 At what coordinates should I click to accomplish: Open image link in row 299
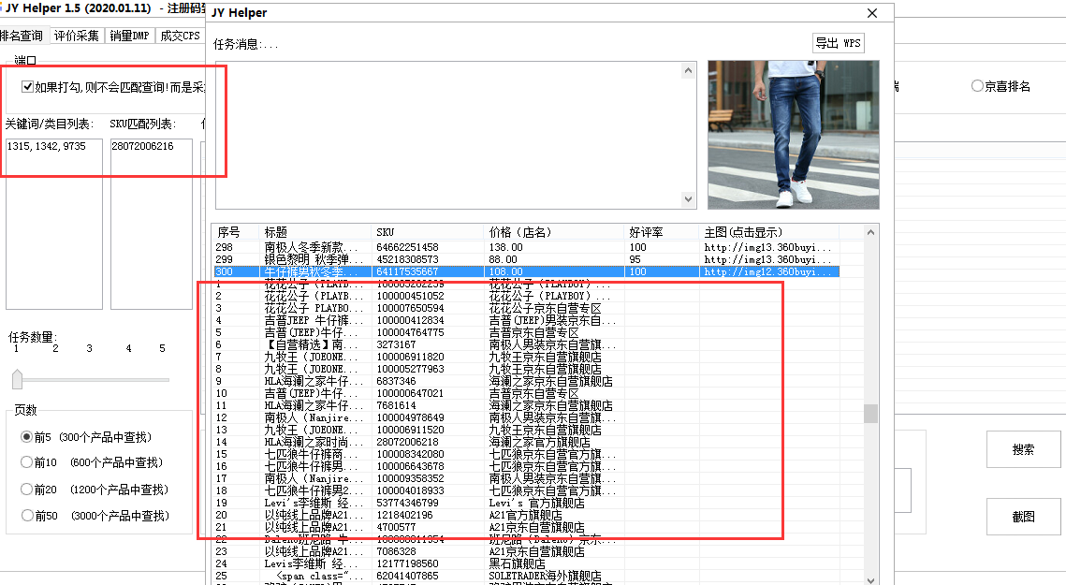[x=768, y=259]
